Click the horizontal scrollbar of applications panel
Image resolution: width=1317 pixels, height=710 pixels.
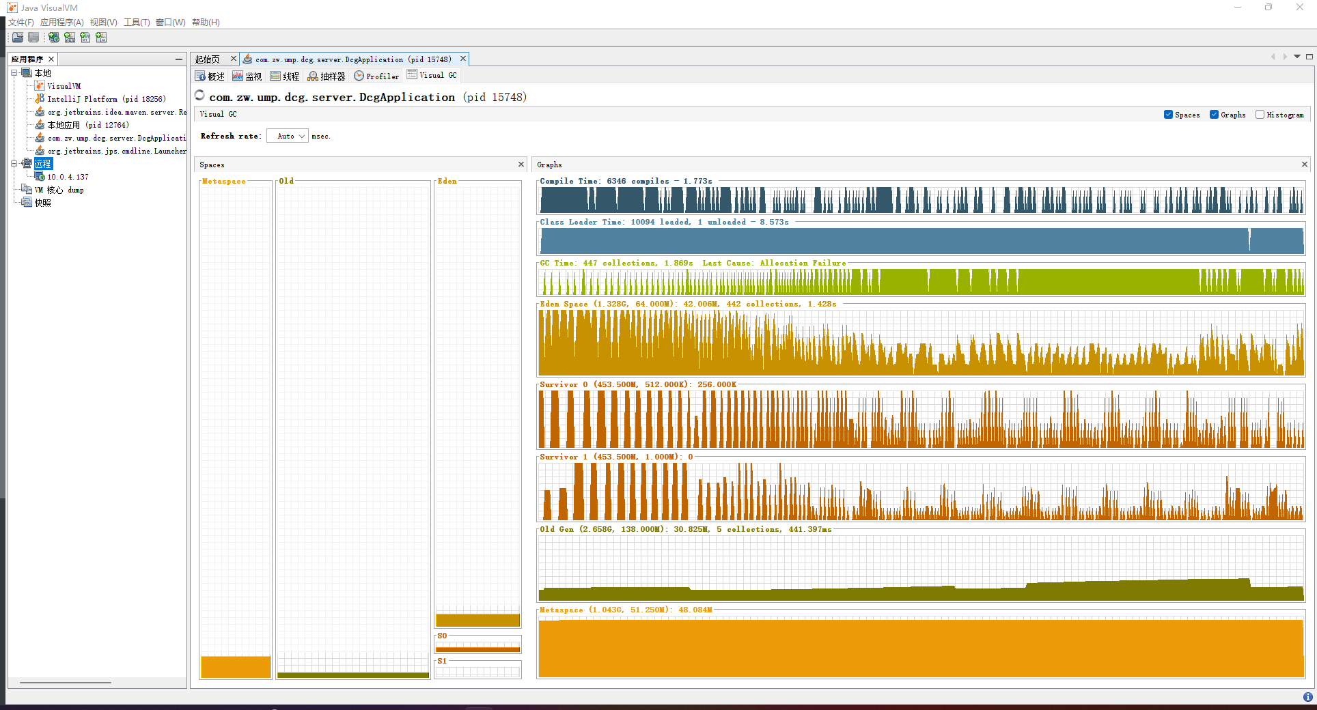66,682
